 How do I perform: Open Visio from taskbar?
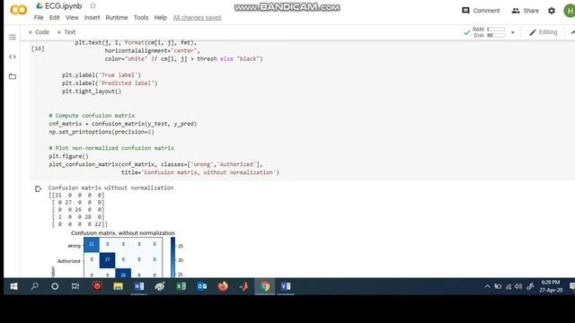286,286
